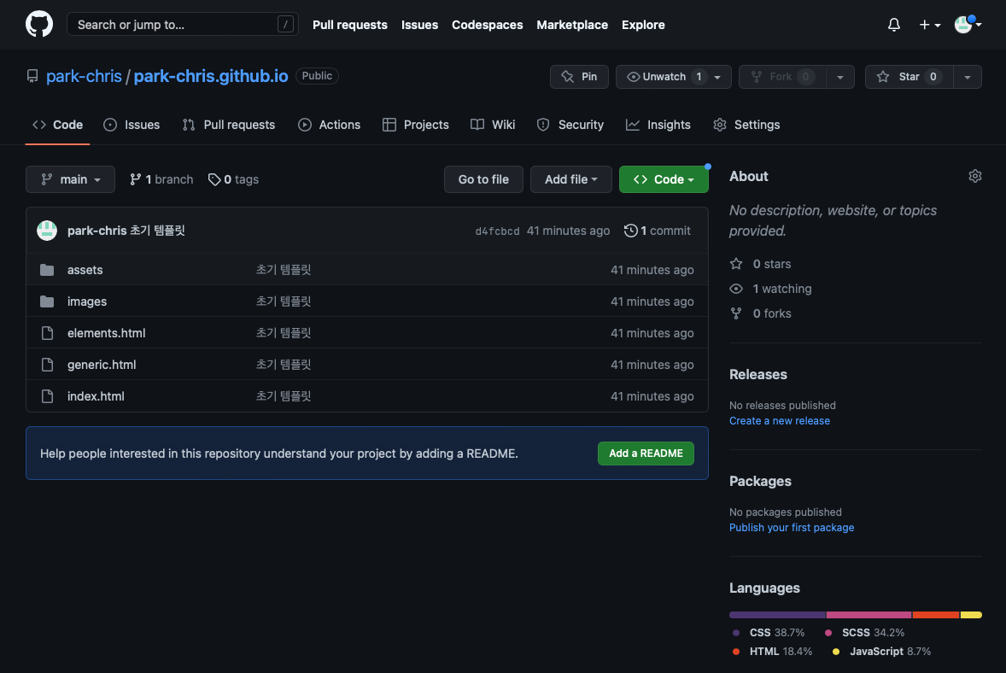Open the green Code clone dropdown
This screenshot has width=1006, height=673.
click(x=664, y=179)
